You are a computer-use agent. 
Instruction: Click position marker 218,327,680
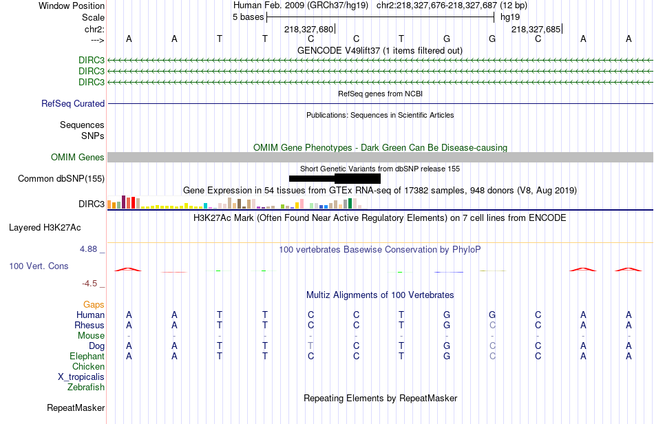click(x=309, y=29)
